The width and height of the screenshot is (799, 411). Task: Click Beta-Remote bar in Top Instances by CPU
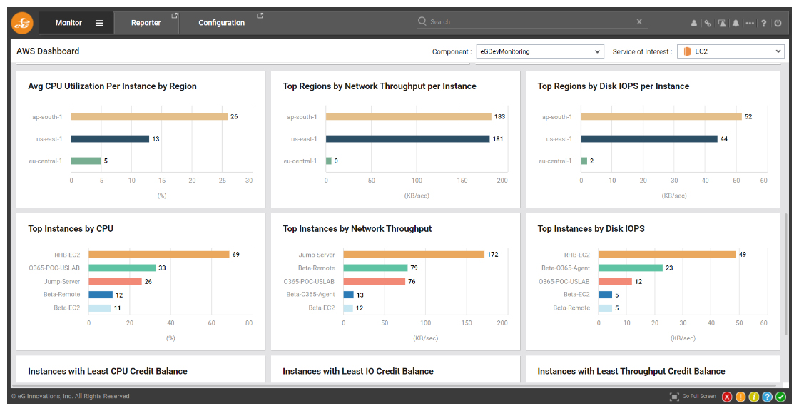click(x=101, y=295)
